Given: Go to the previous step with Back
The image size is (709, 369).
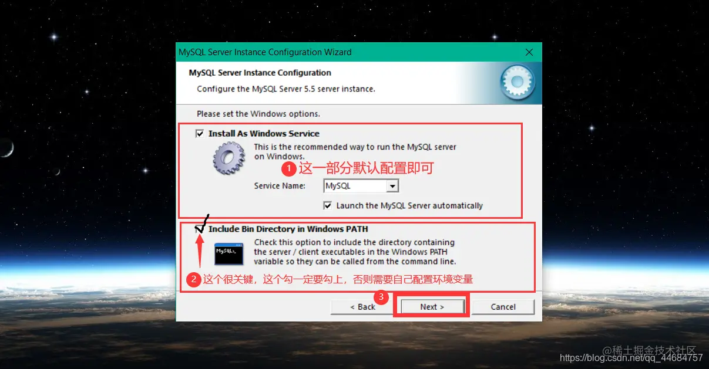Looking at the screenshot, I should pos(362,307).
